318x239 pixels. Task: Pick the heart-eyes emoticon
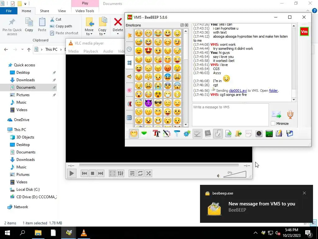(148, 51)
